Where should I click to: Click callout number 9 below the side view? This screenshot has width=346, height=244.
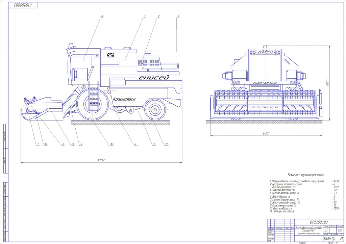click(81, 144)
